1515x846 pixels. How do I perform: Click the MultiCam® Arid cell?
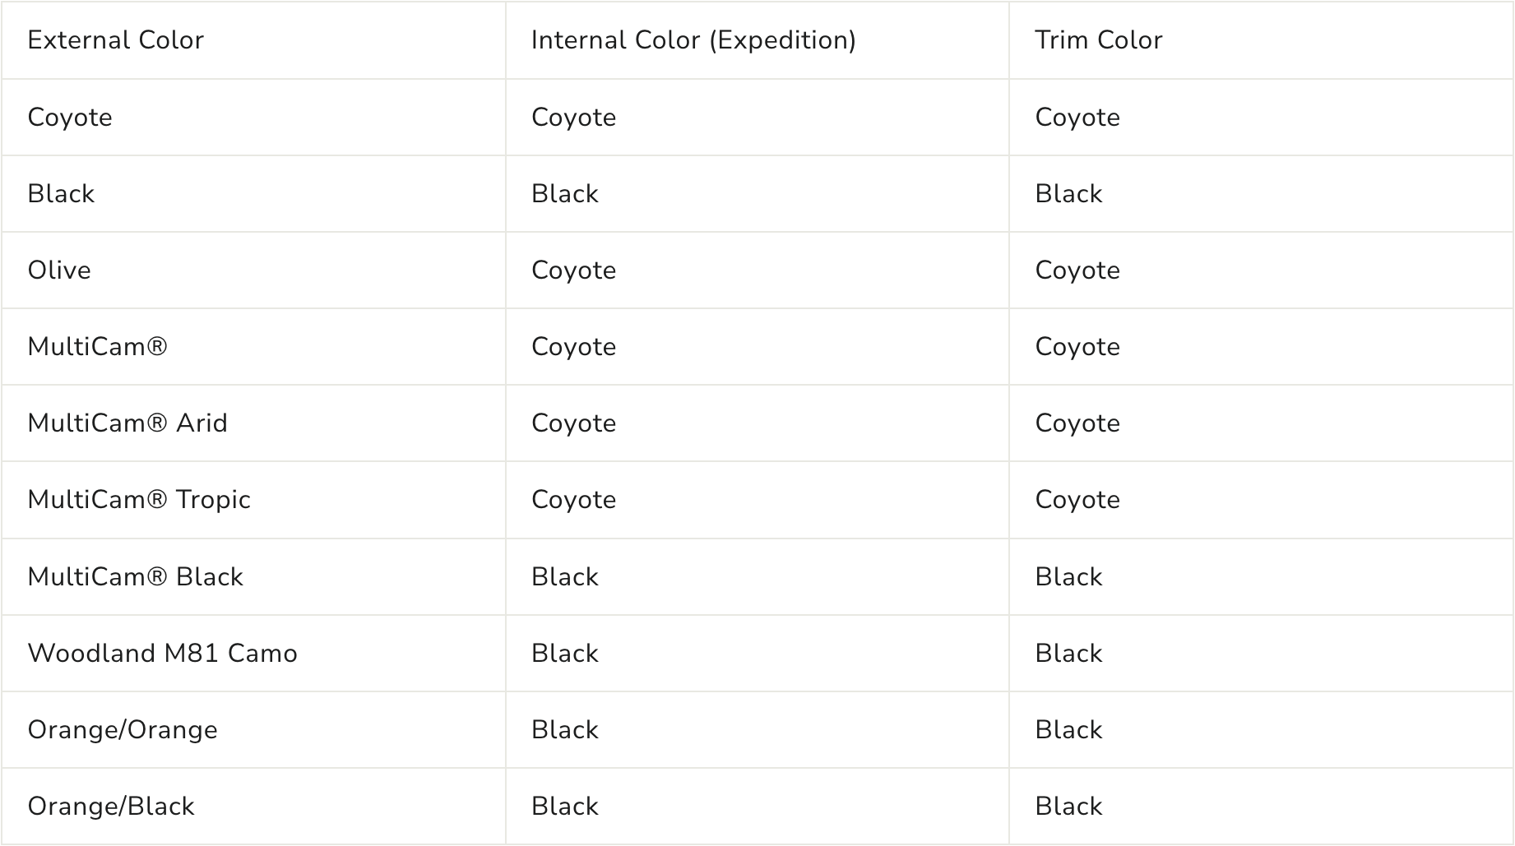pyautogui.click(x=127, y=423)
